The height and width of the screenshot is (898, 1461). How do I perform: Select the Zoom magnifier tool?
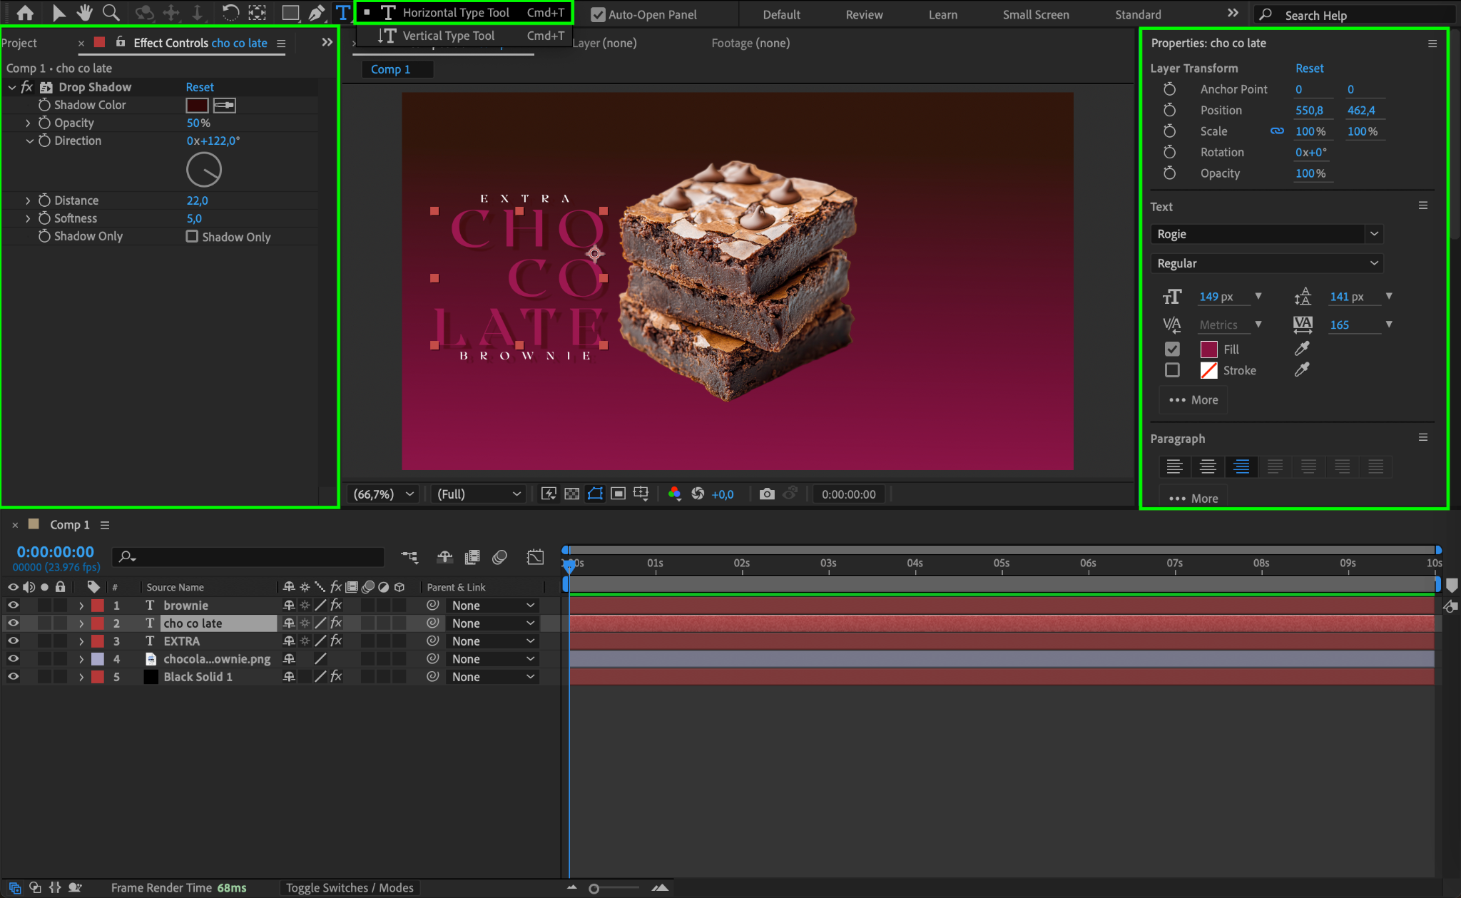pos(111,13)
